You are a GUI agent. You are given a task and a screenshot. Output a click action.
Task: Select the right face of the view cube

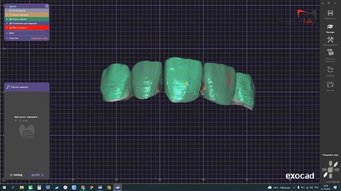[336, 170]
